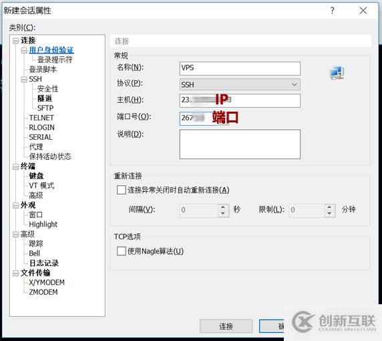The height and width of the screenshot is (341, 382).
Task: Select 用户身份验证 in category tree
Action: [x=51, y=50]
